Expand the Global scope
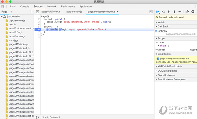The image size is (197, 119). tap(156, 50)
